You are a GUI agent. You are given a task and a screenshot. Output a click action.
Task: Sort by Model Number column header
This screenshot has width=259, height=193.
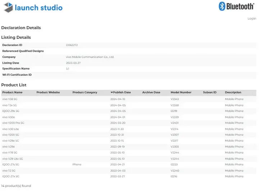tap(181, 92)
